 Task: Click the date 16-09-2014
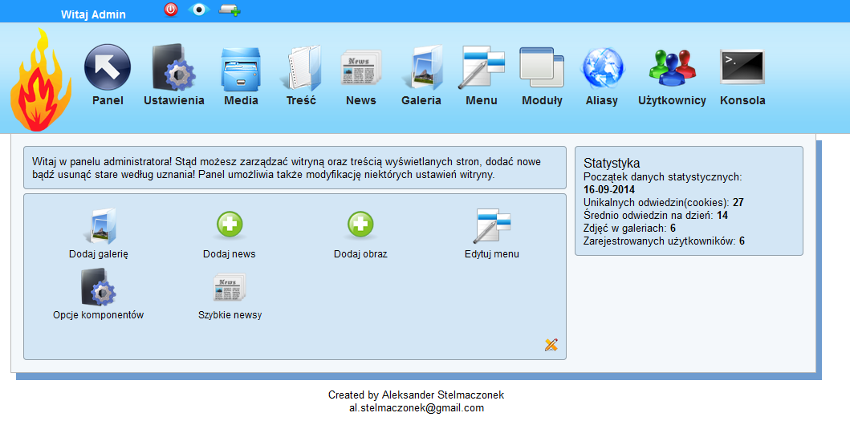click(608, 189)
